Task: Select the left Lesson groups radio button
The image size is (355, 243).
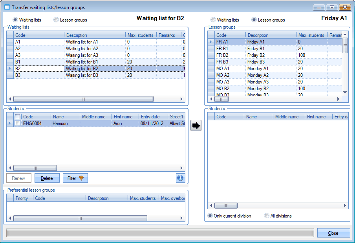Action: (56, 20)
